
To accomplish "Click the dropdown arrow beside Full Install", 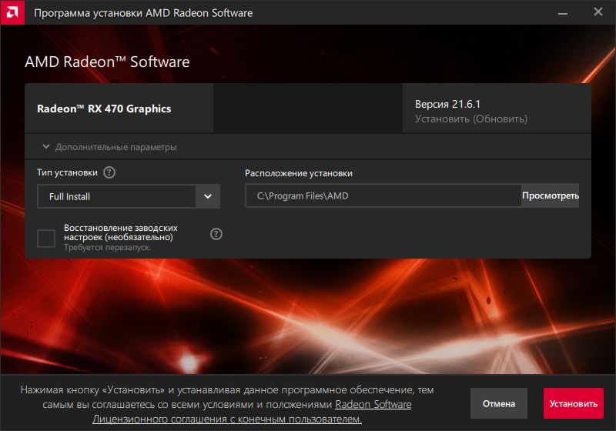I will (208, 196).
